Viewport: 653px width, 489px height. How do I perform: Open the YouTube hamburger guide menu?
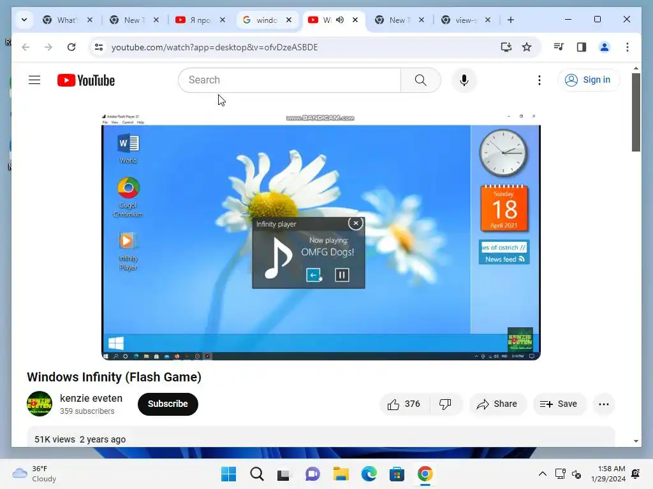click(x=34, y=80)
